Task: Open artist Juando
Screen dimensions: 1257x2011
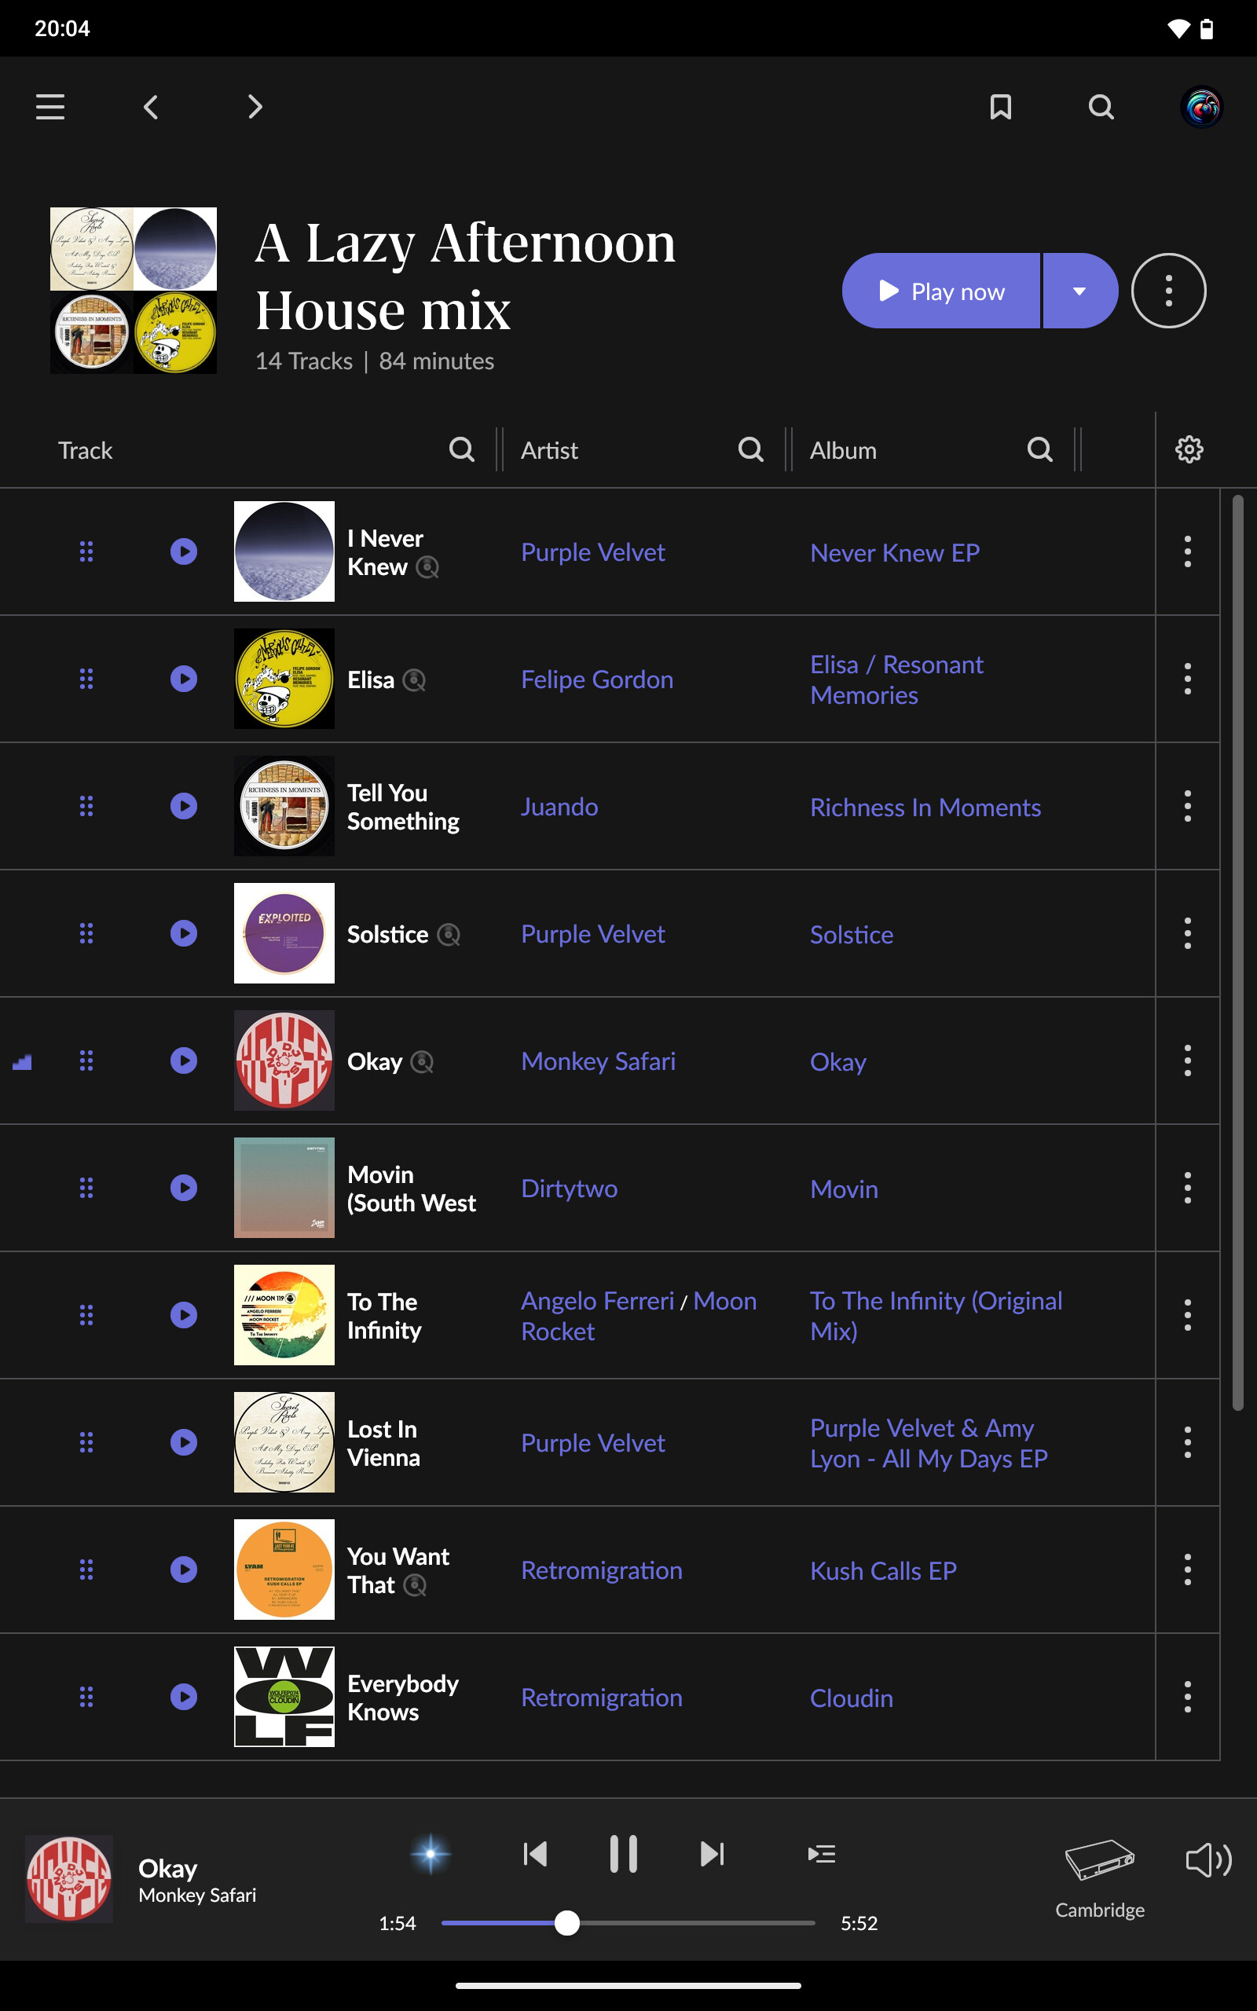Action: click(x=559, y=807)
